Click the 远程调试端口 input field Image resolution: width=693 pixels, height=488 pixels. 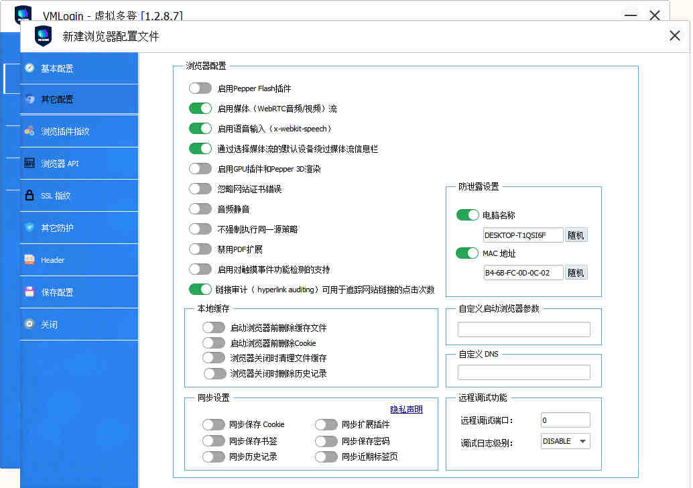click(565, 420)
